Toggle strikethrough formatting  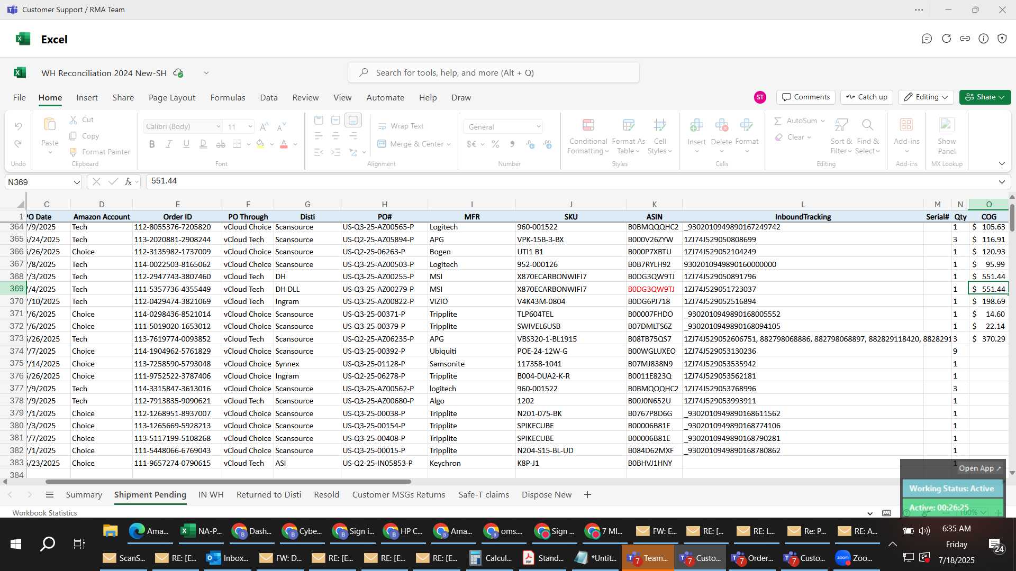(221, 144)
